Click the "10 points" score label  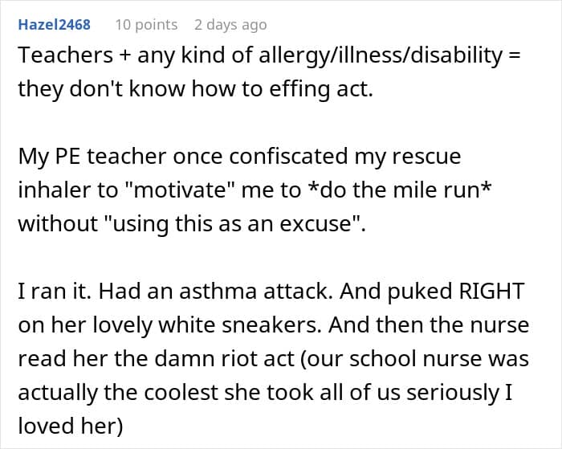pyautogui.click(x=146, y=25)
